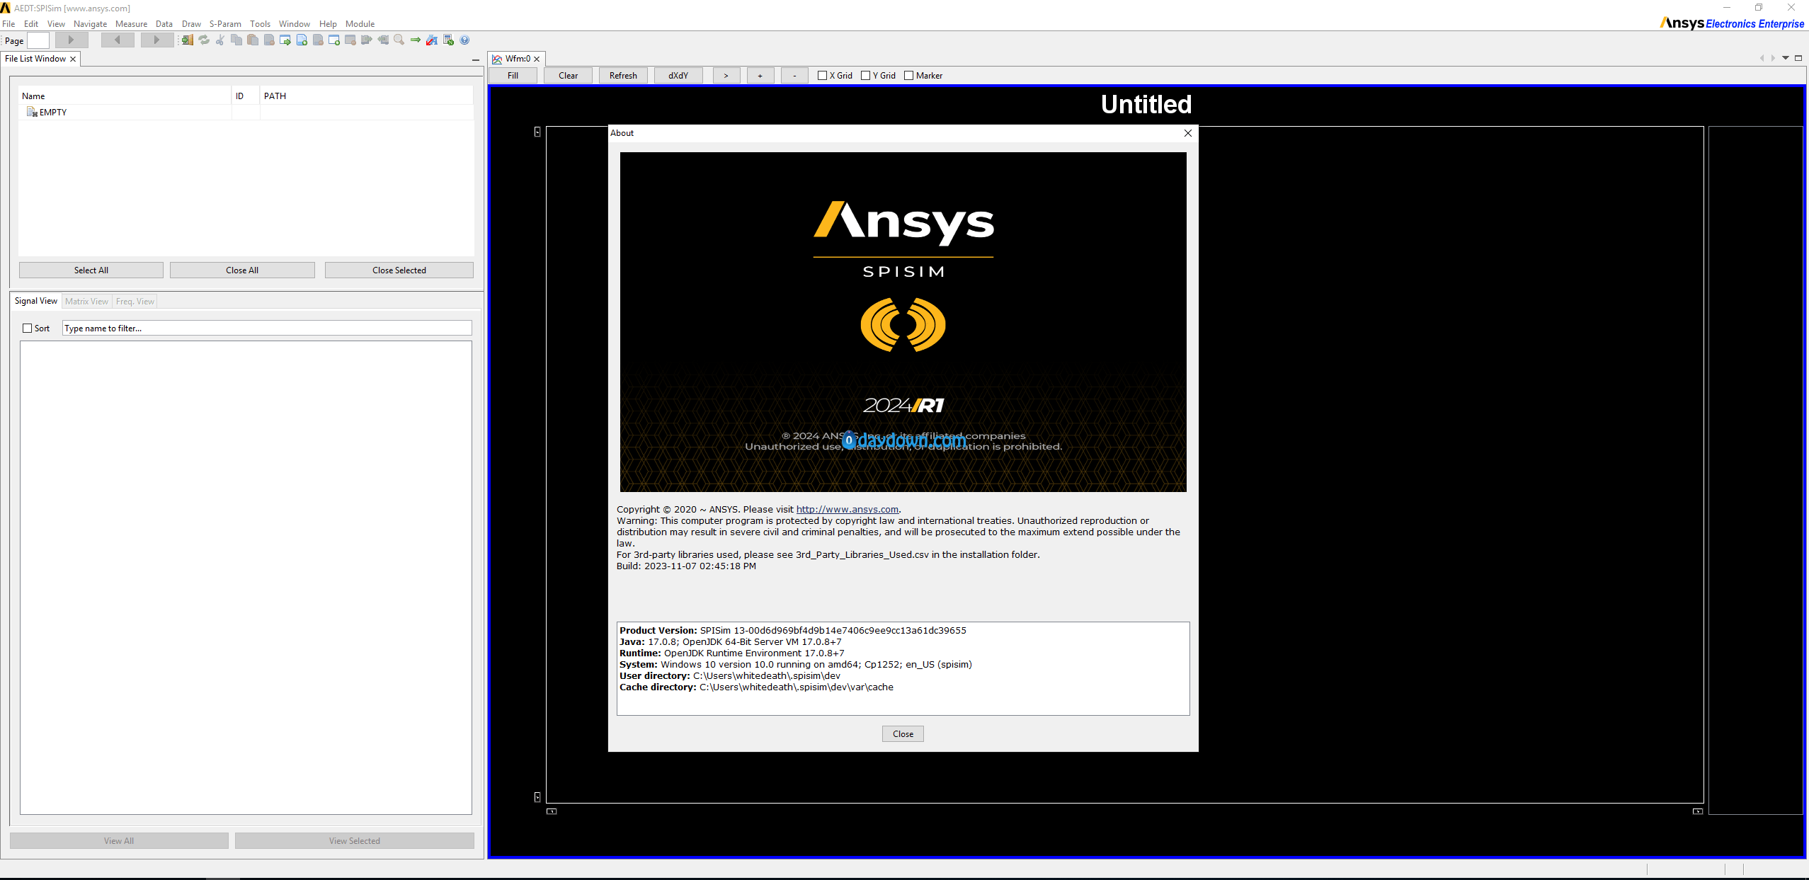Close the File List Window tab
The image size is (1809, 880).
73,59
